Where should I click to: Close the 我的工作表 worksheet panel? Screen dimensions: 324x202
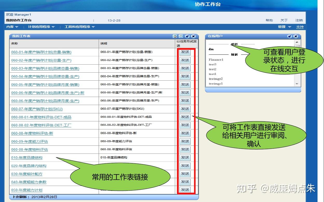[193, 36]
